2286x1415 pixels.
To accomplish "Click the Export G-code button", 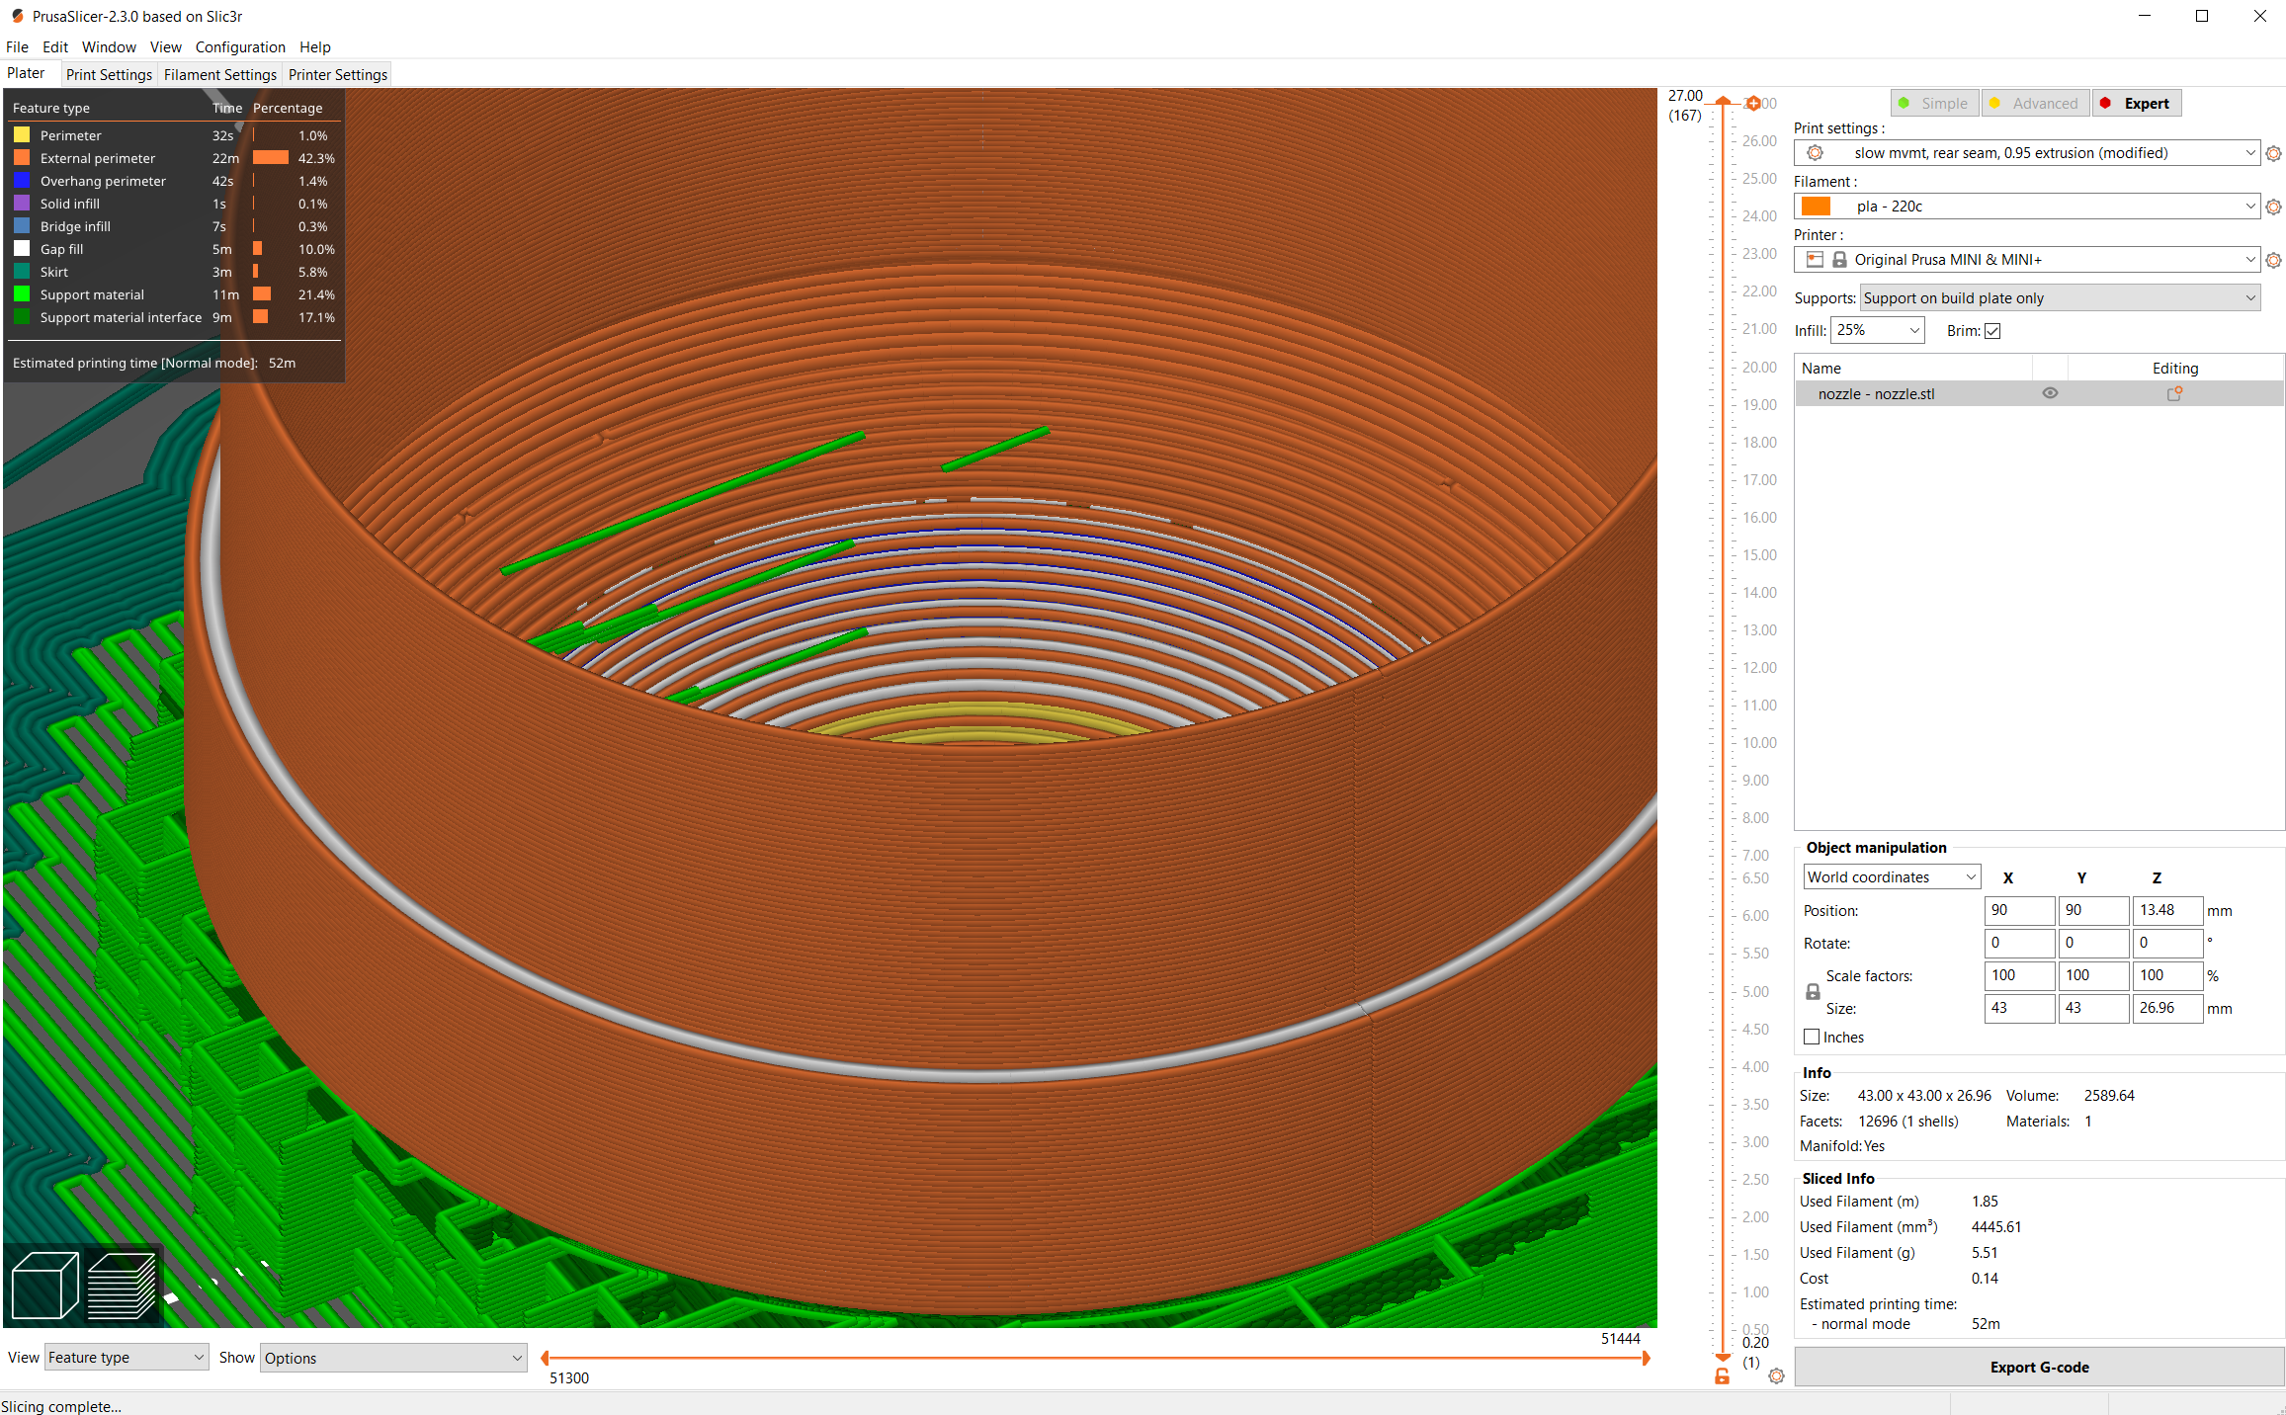I will tap(2038, 1367).
